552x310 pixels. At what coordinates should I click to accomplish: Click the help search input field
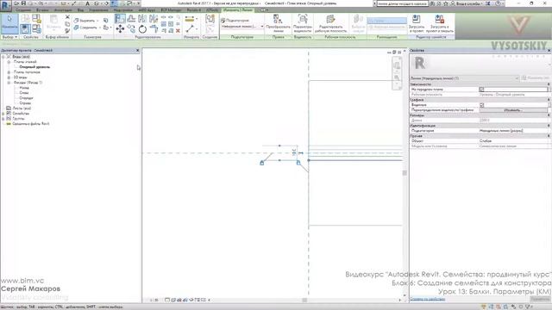point(403,3)
